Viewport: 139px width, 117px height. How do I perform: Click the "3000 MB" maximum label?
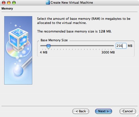(108, 52)
